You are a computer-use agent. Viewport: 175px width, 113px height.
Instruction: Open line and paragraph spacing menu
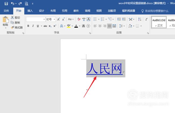(122, 26)
